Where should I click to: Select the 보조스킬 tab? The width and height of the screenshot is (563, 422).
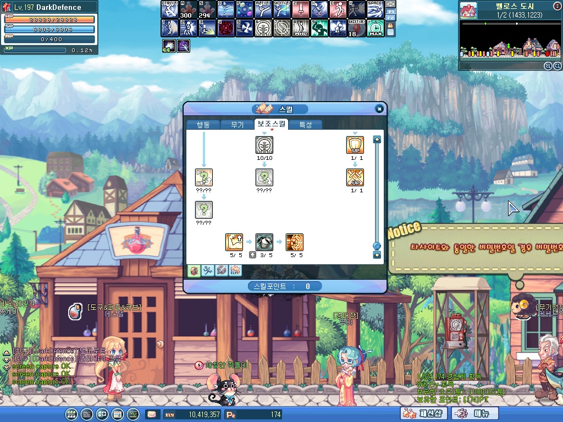(x=272, y=124)
